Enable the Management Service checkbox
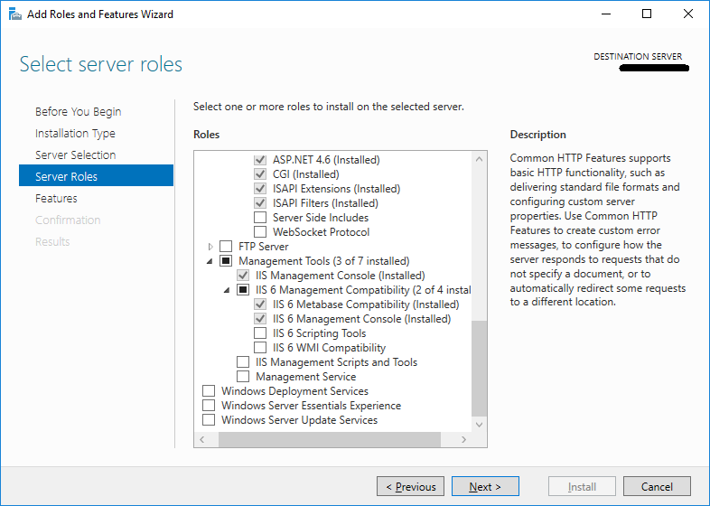 pyautogui.click(x=243, y=377)
